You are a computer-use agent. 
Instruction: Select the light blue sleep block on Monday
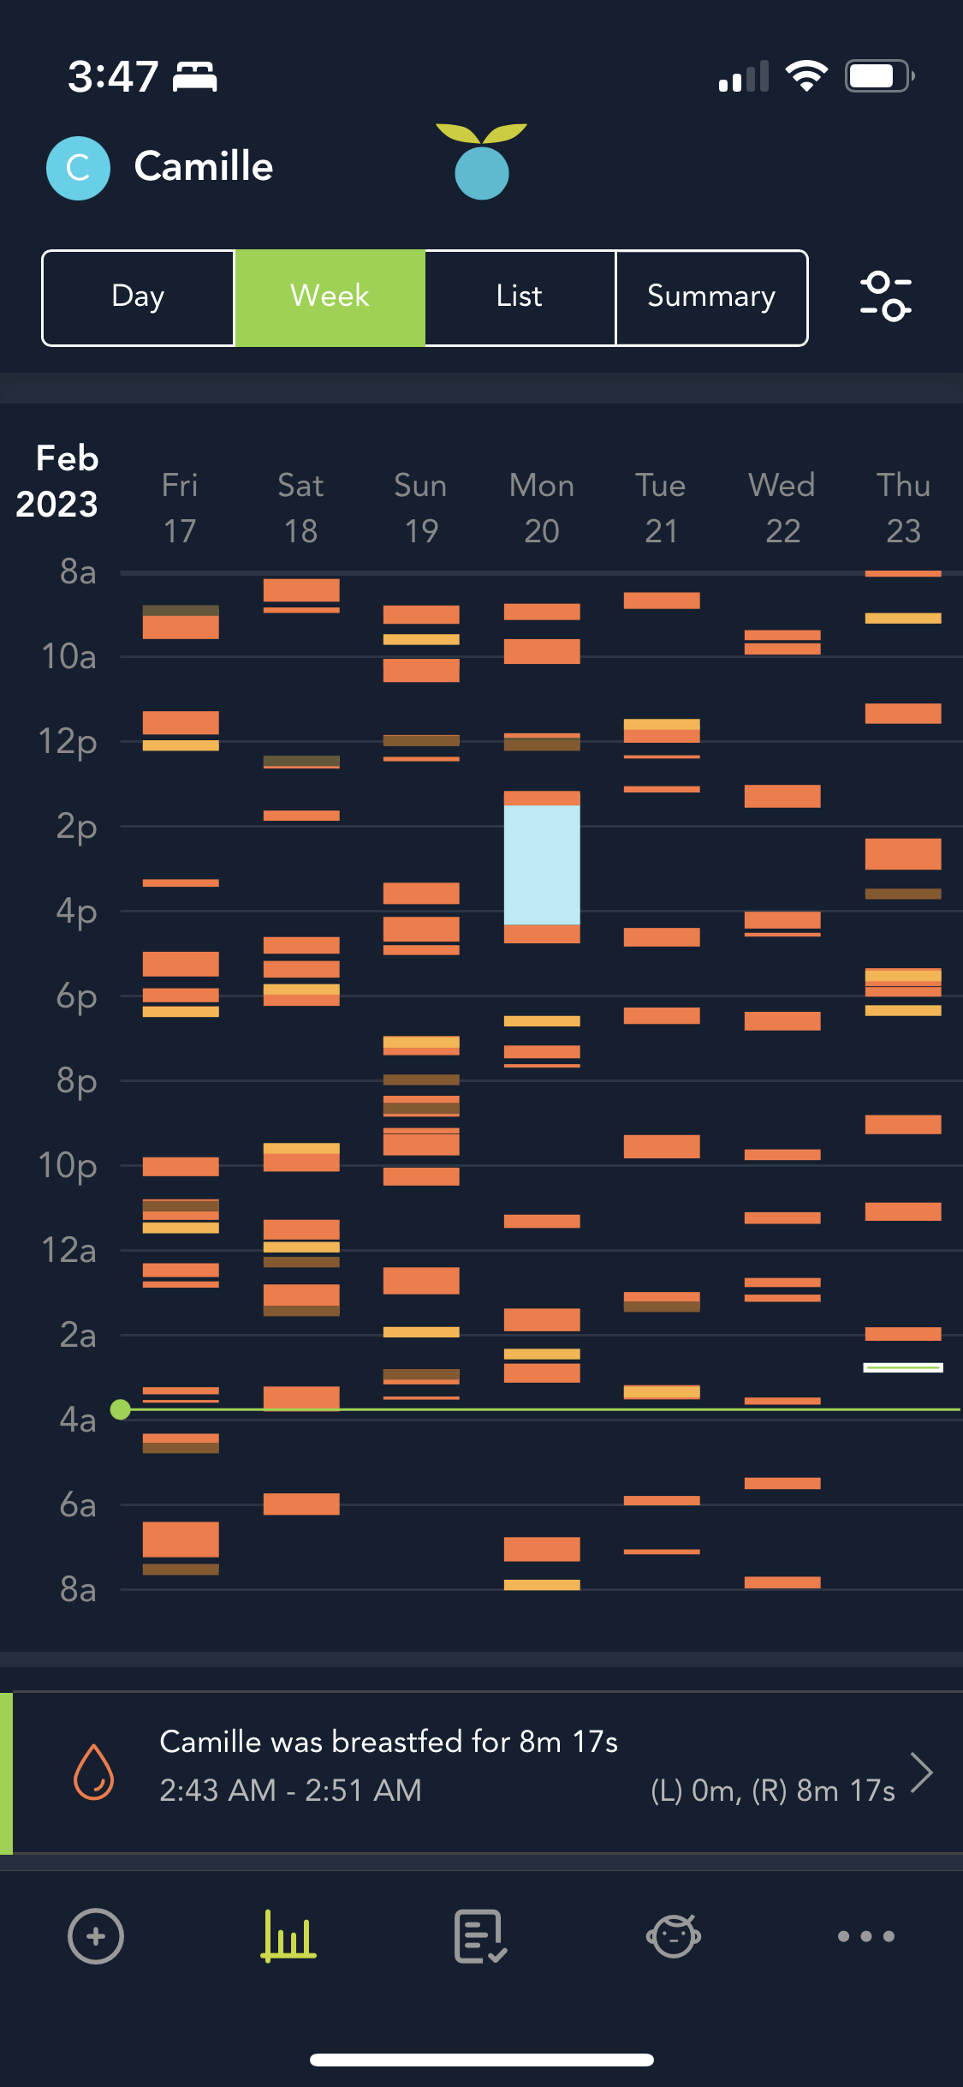(x=542, y=865)
